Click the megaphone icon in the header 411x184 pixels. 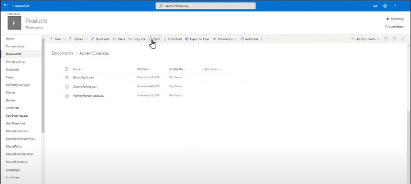click(375, 6)
